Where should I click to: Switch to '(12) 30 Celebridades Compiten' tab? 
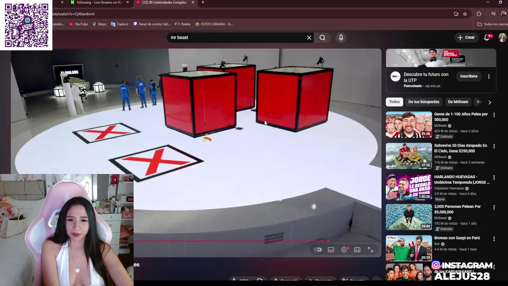tap(164, 2)
